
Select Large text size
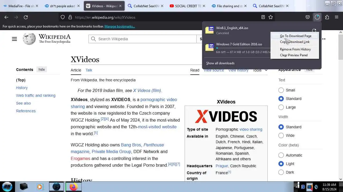pyautogui.click(x=281, y=107)
